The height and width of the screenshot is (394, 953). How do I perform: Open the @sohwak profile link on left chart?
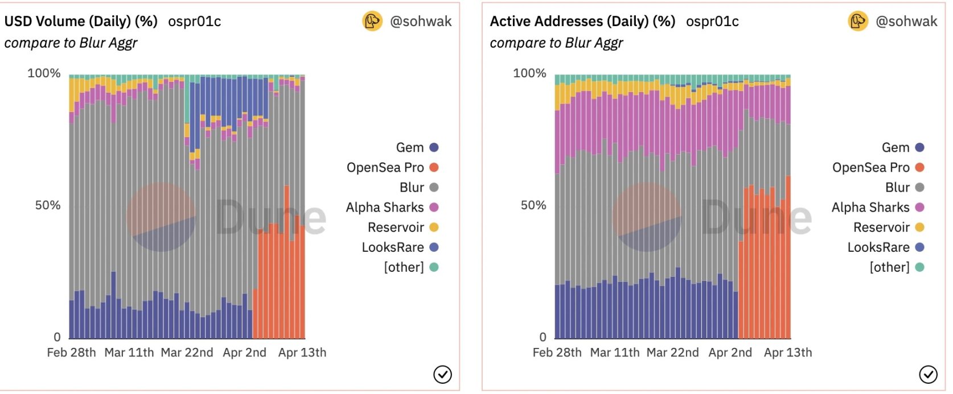[x=421, y=22]
